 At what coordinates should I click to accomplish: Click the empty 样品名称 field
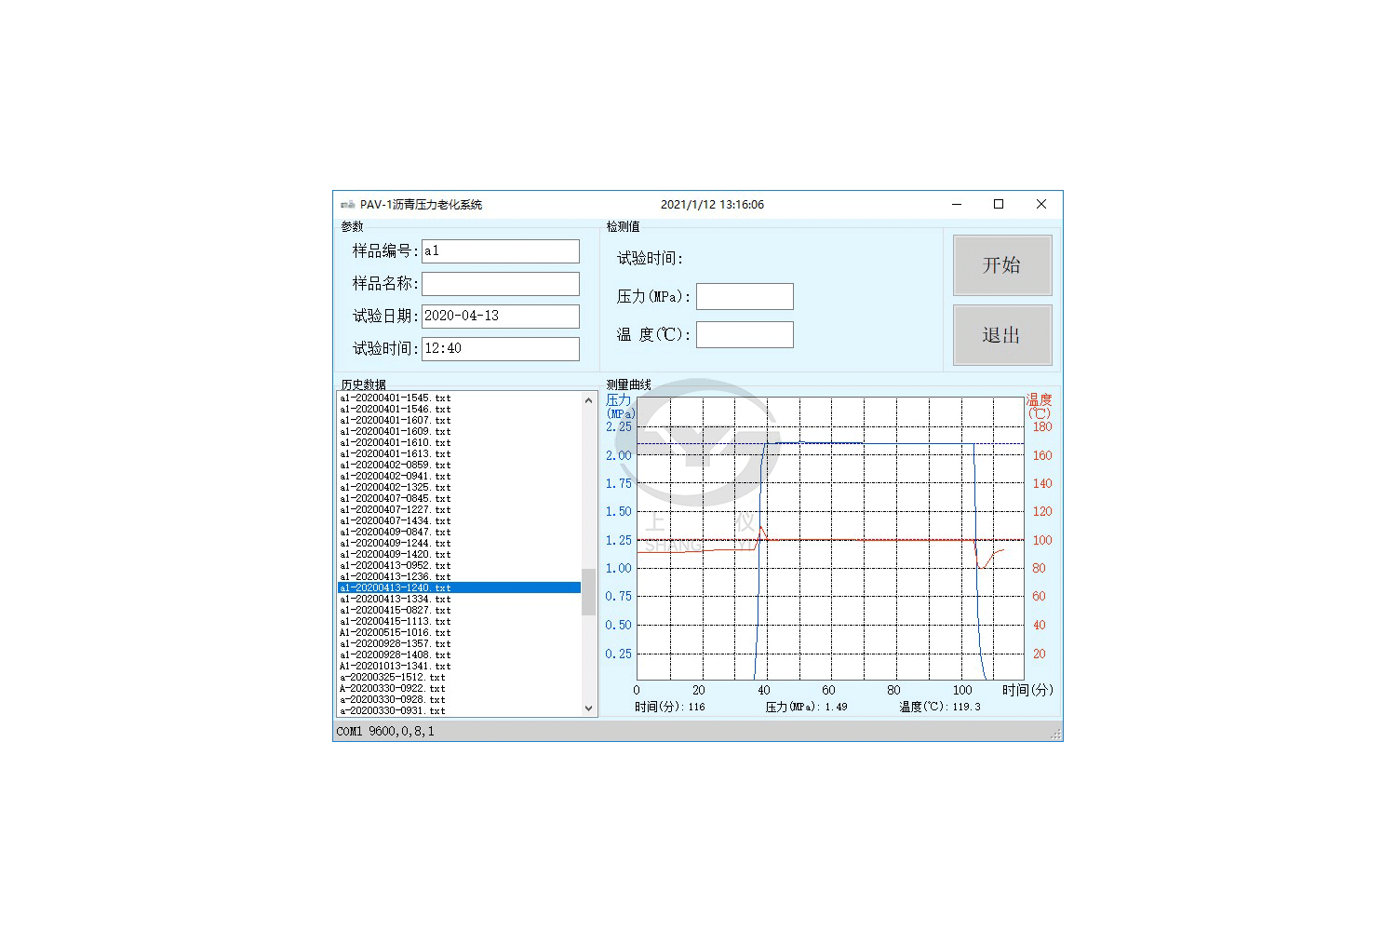500,284
